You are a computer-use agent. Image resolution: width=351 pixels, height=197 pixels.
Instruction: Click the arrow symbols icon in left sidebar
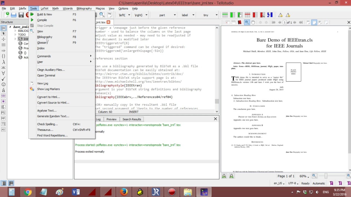tap(4, 51)
